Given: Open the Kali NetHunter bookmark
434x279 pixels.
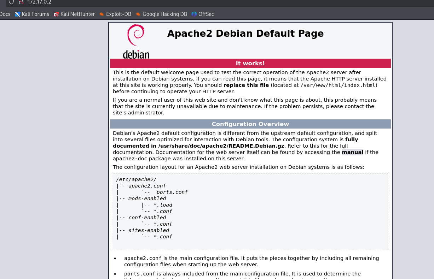Looking at the screenshot, I should tap(74, 14).
